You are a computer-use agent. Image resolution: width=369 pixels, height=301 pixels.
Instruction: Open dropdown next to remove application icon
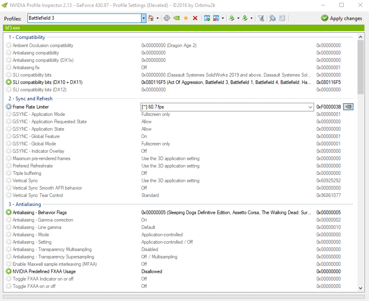223,18
